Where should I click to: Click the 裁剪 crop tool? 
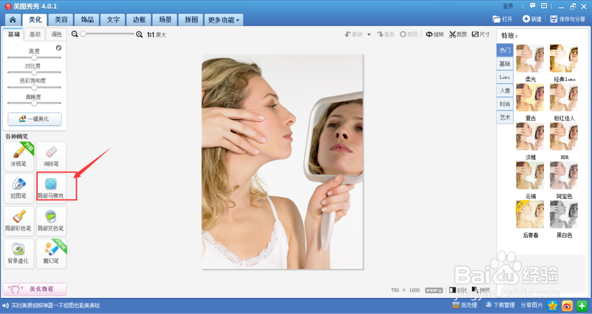coord(458,34)
